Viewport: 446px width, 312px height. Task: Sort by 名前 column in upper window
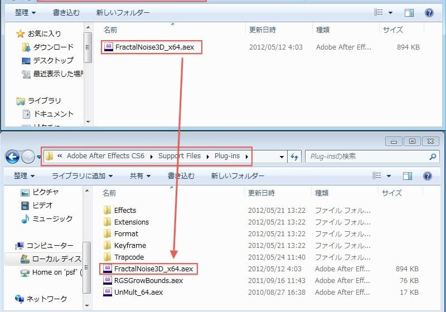point(110,30)
